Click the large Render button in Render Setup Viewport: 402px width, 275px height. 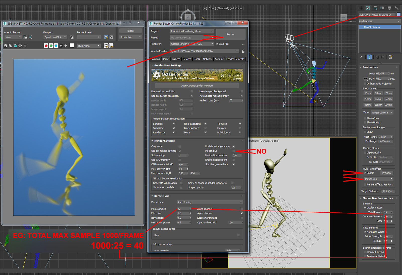coord(231,34)
